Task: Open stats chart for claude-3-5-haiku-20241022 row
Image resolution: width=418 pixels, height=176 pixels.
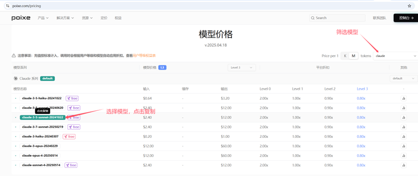Action: coord(404,98)
